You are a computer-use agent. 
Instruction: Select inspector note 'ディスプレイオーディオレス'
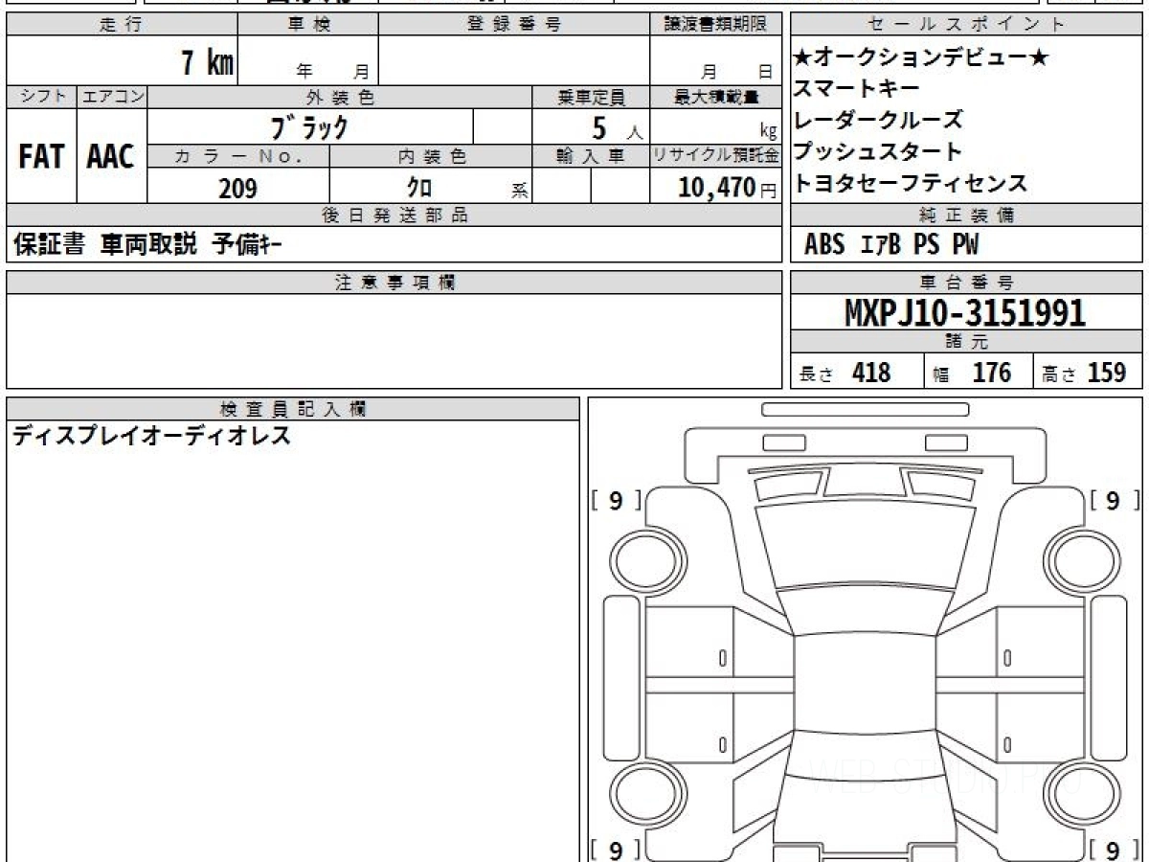151,438
